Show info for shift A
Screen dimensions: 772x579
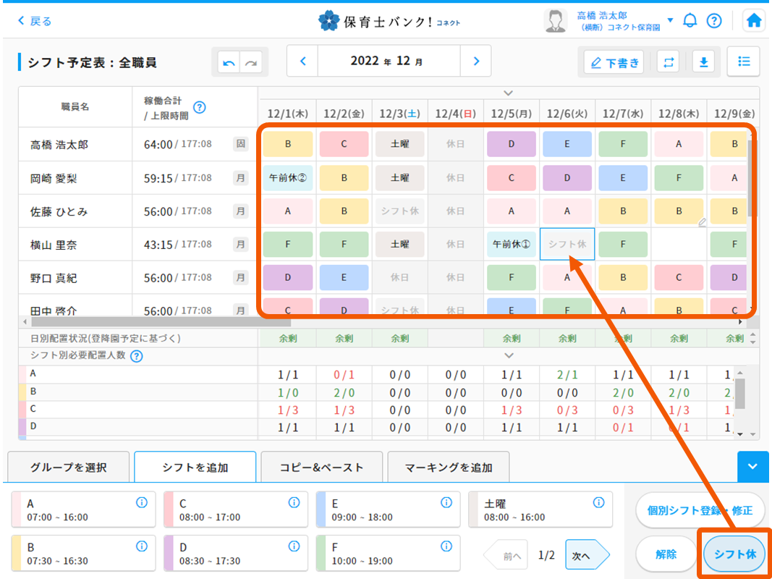point(142,503)
